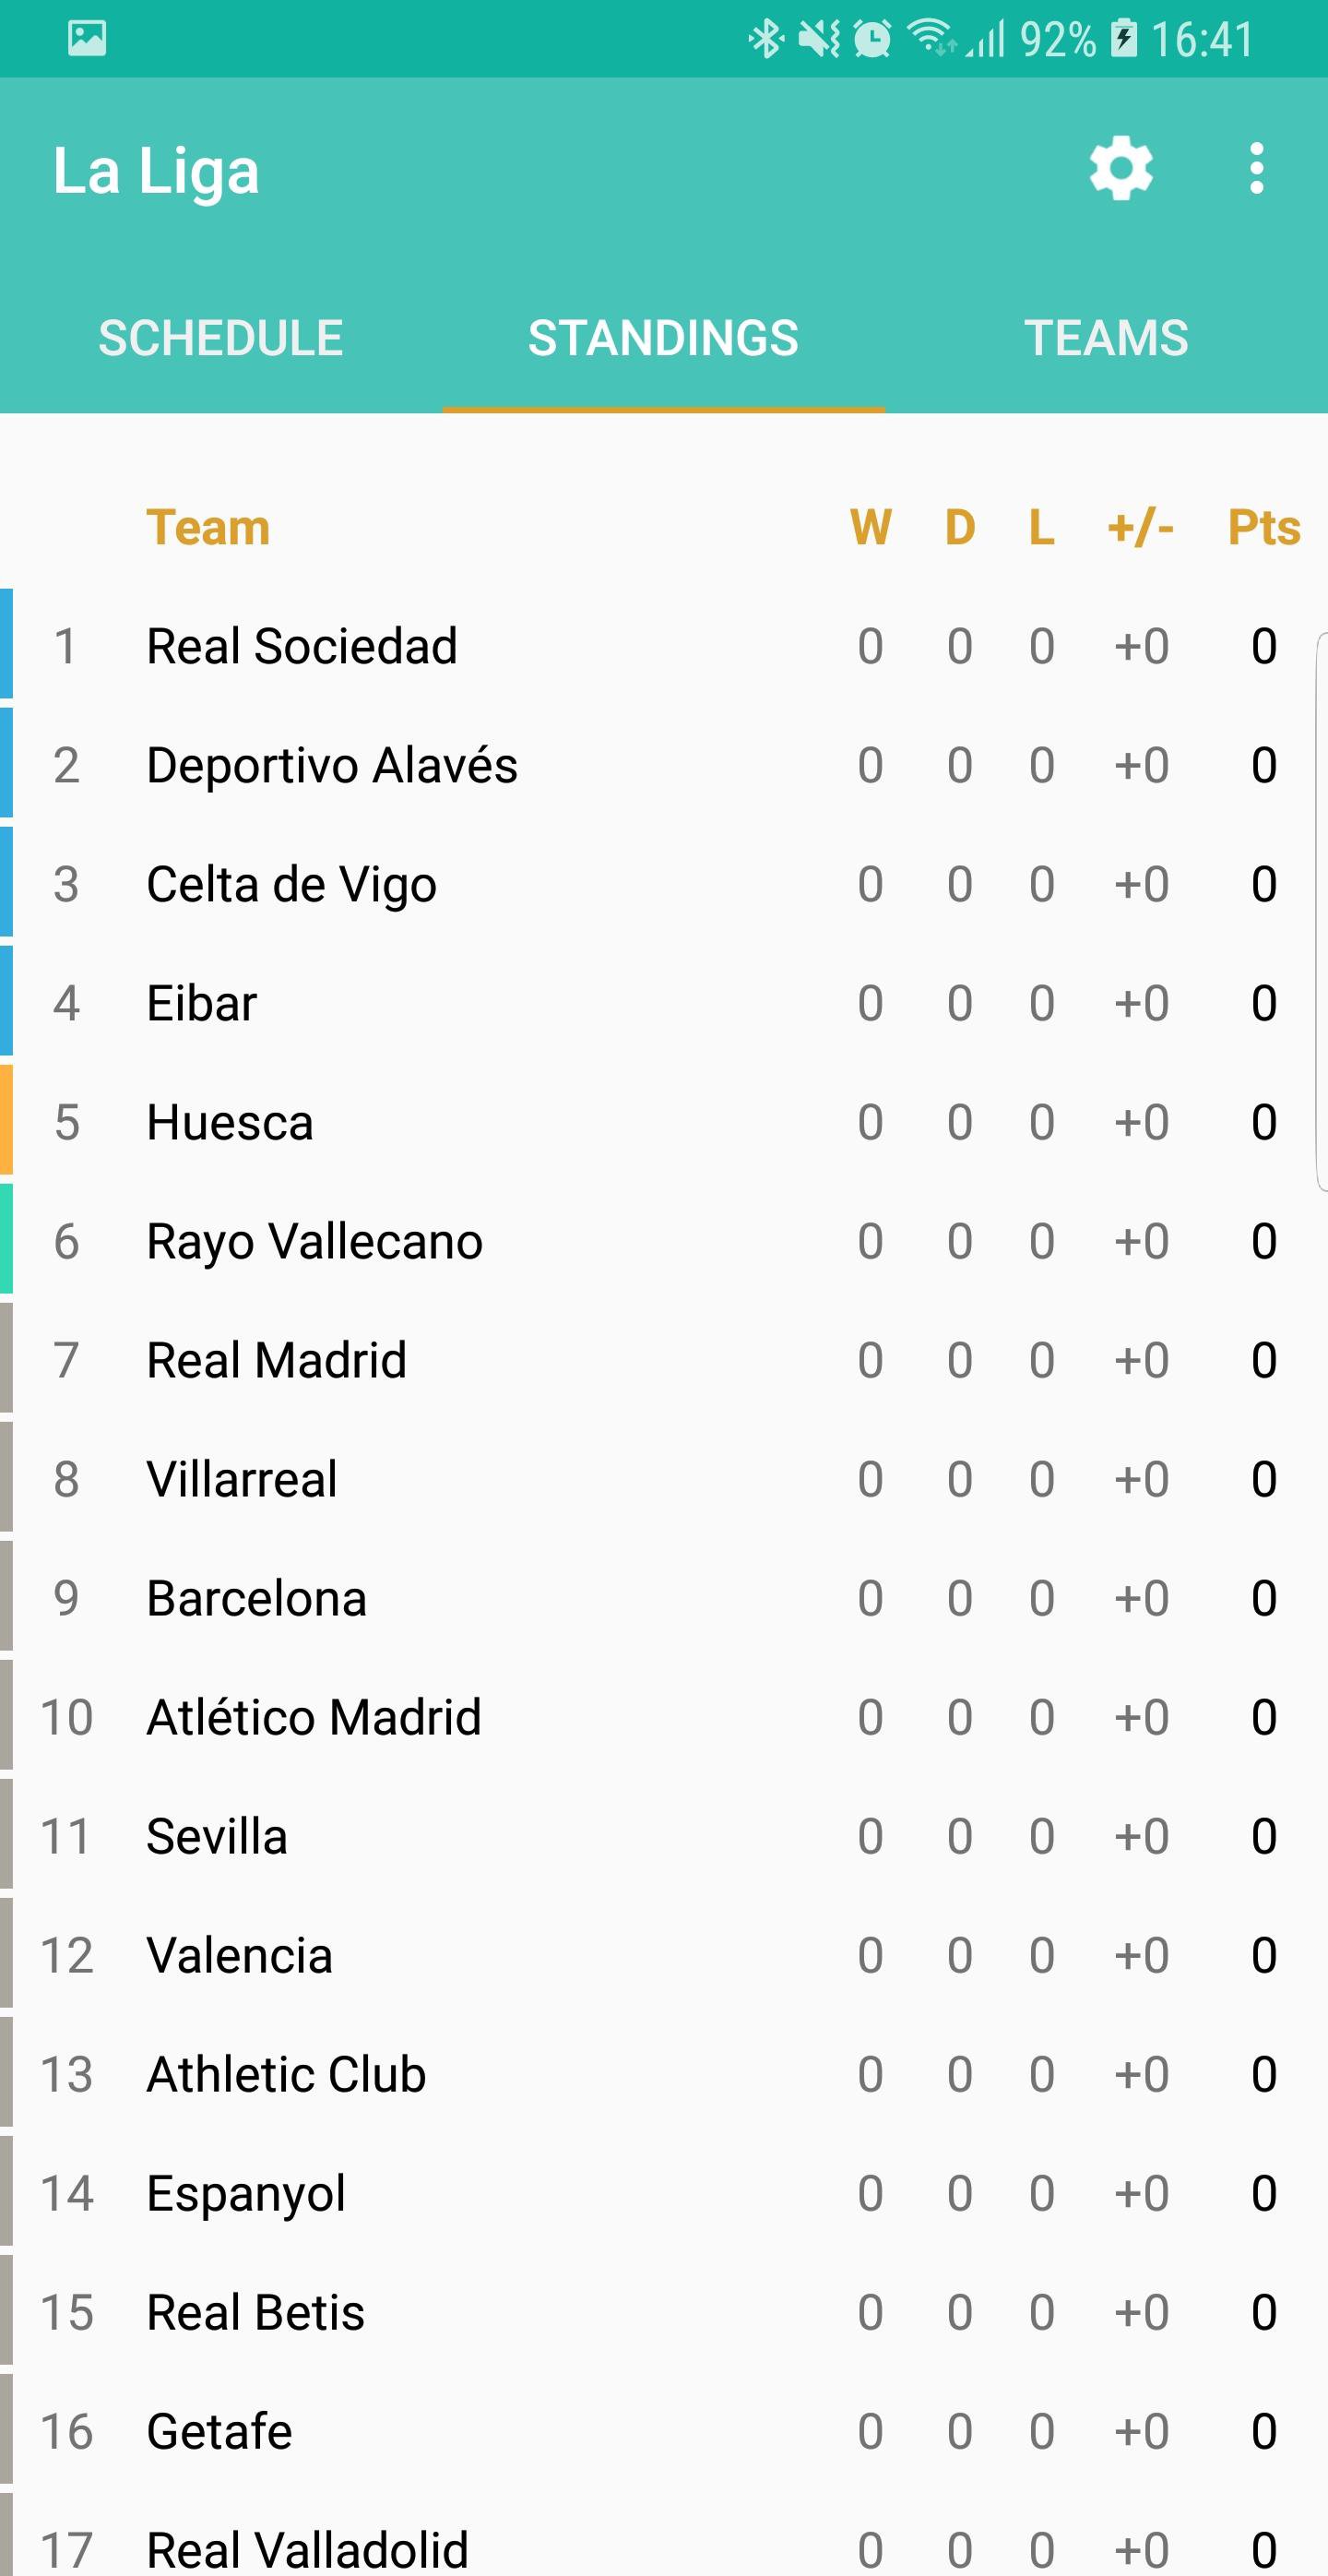Screen dimensions: 1328x2576
Task: Open settings via the gear icon
Action: (1120, 168)
